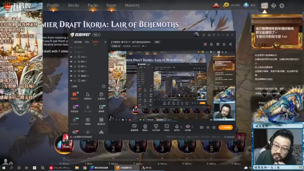This screenshot has width=304, height=171.
Task: Open the 房管助手 tool icon
Action: pyautogui.click(x=88, y=96)
